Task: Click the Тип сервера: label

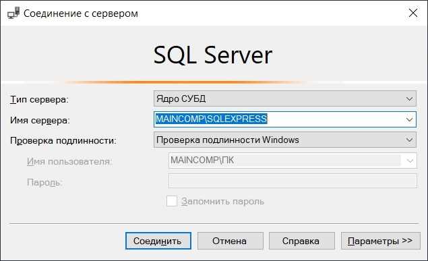Action: point(39,99)
